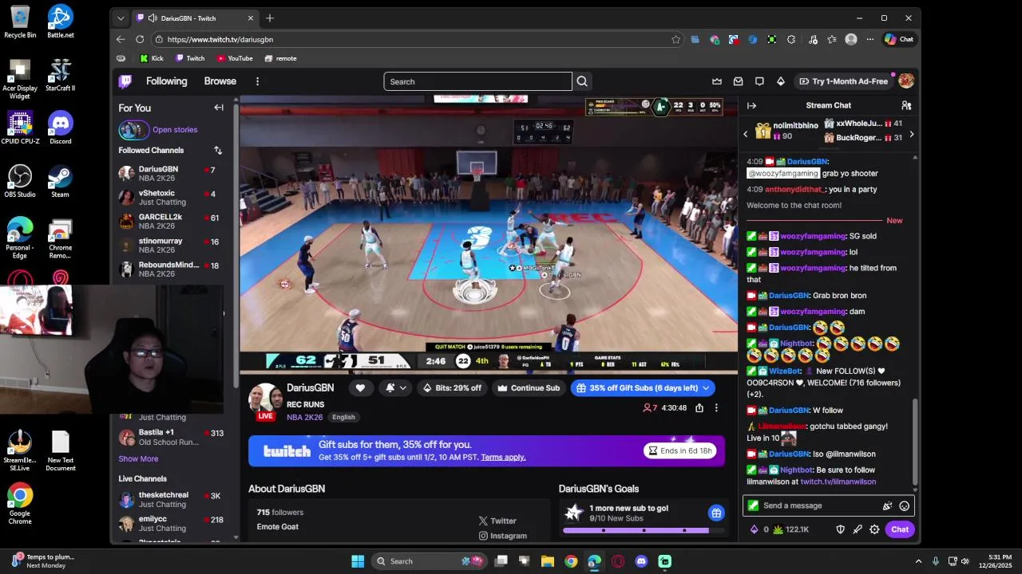Screen dimensions: 1022x574
Task: Open the Twitch user avatar menu
Action: pyautogui.click(x=906, y=81)
